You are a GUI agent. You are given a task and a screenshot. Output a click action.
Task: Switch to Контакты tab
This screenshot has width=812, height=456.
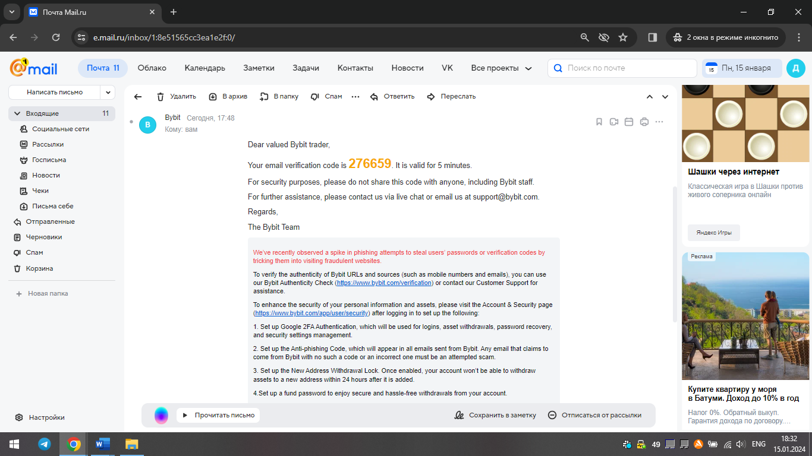click(x=355, y=68)
